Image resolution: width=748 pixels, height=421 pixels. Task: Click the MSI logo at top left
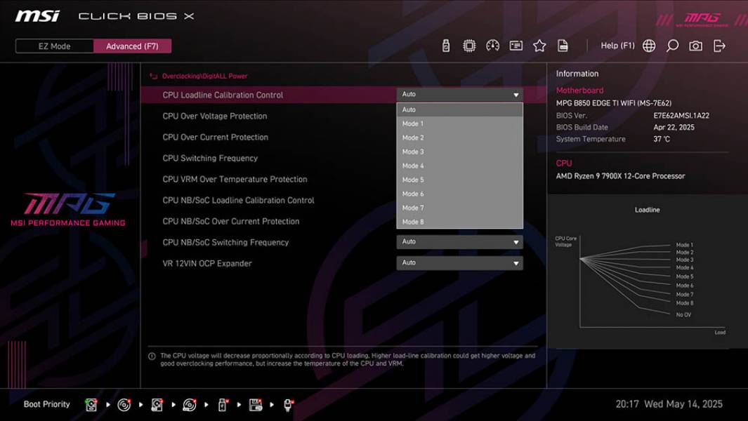pos(37,16)
